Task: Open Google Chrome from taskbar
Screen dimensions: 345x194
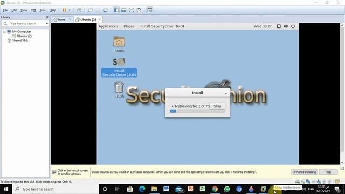Action: [x=215, y=189]
